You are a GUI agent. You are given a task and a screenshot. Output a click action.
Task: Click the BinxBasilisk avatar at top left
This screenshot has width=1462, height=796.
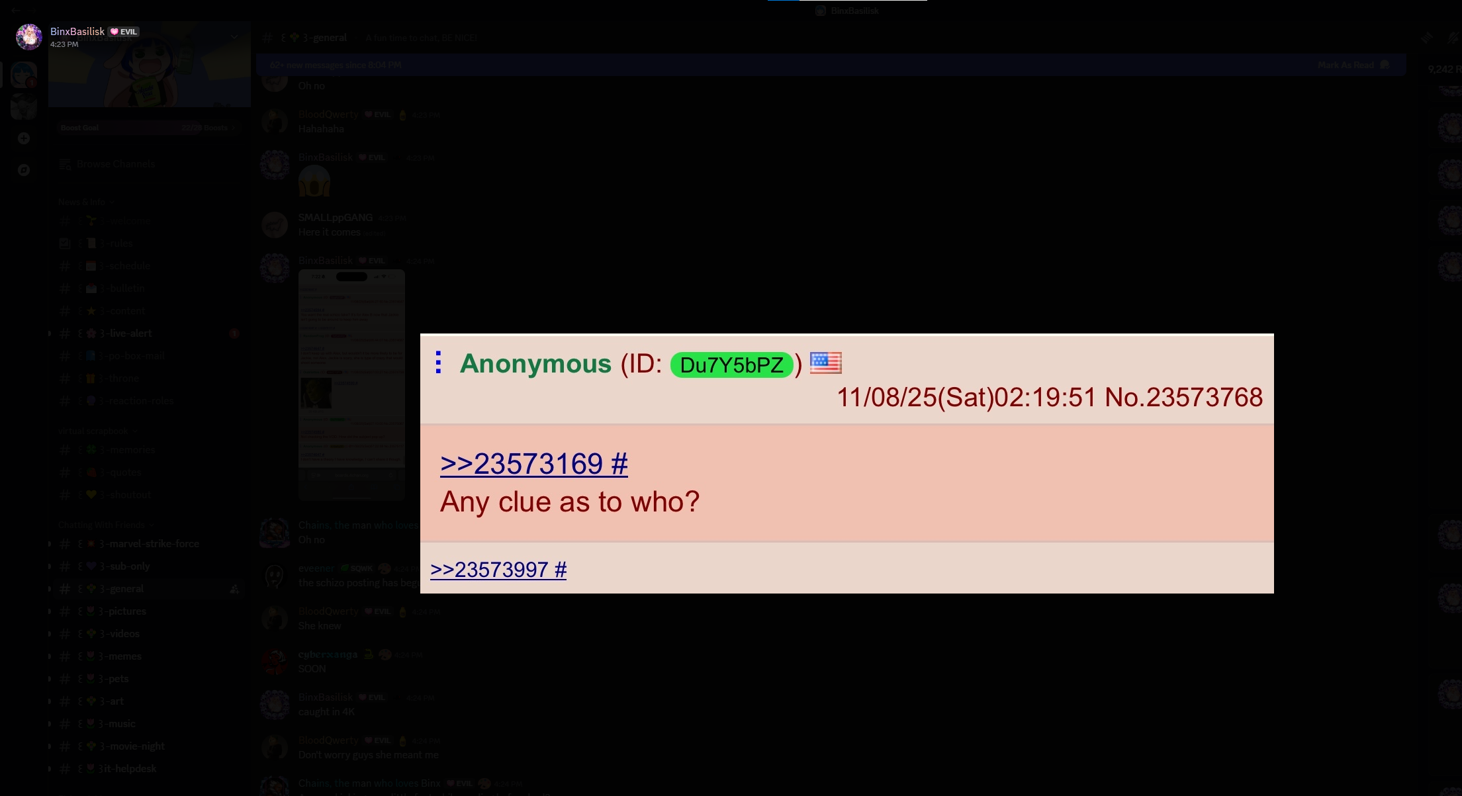pos(28,37)
